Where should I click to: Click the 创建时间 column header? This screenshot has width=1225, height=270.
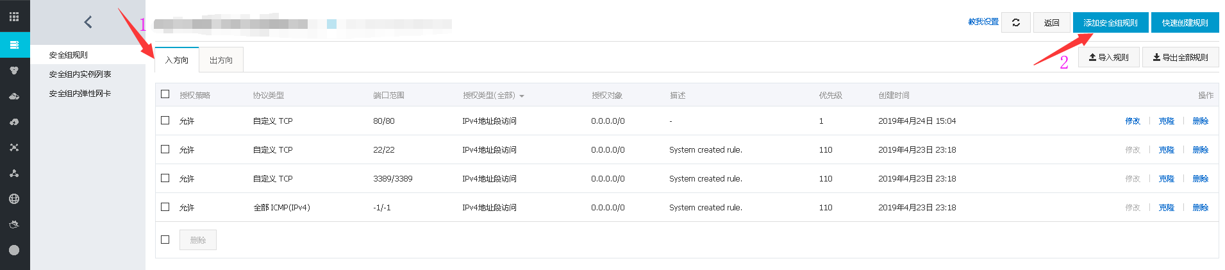pyautogui.click(x=894, y=96)
